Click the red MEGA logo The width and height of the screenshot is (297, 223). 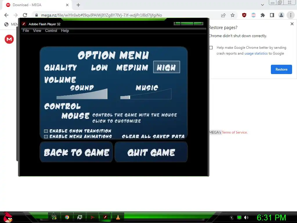pyautogui.click(x=9, y=39)
